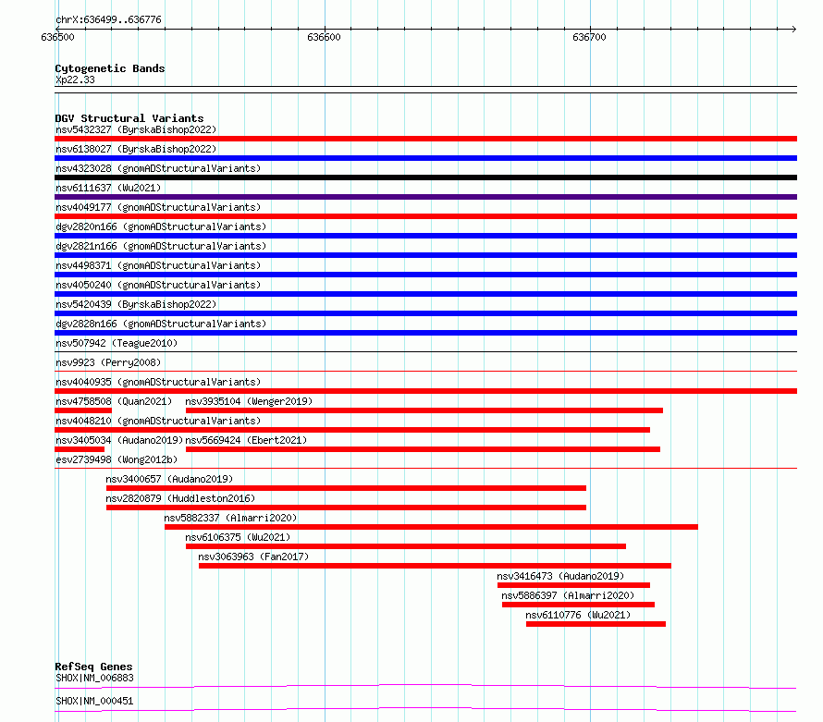Select nsv5886397 (Almarri2020) label
The image size is (823, 722).
click(x=568, y=595)
